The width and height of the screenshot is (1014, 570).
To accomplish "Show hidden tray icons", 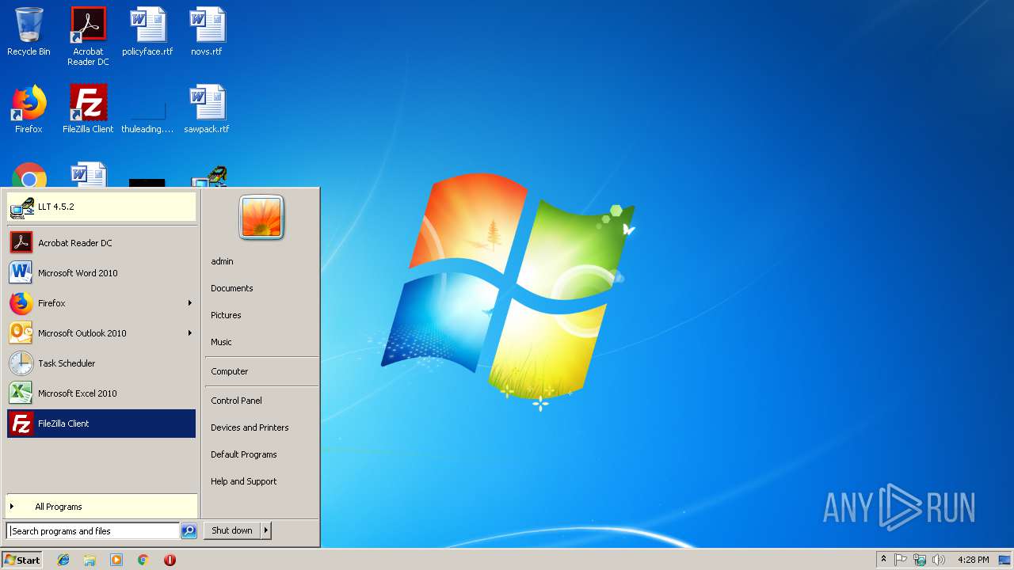I will point(883,560).
